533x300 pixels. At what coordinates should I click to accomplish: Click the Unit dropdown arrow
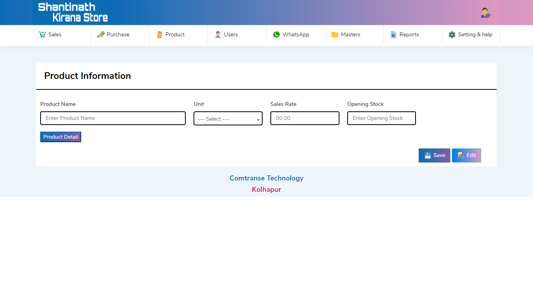click(258, 120)
